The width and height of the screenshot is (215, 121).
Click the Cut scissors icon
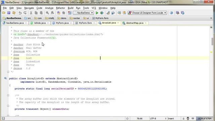[x=31, y=13]
